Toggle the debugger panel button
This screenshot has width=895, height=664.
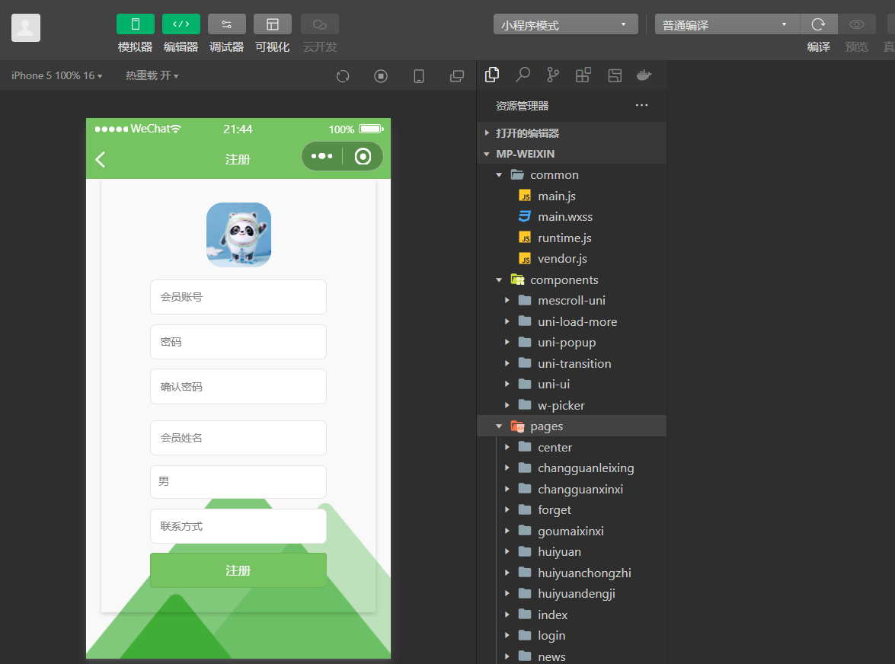(x=226, y=24)
